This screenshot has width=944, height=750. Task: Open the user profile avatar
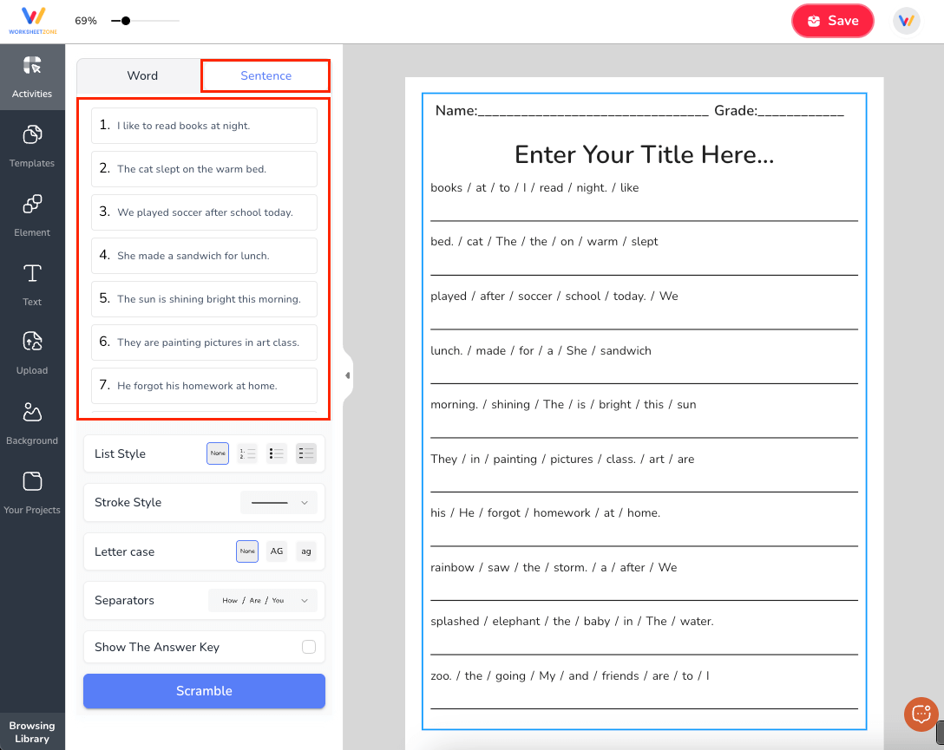[906, 21]
